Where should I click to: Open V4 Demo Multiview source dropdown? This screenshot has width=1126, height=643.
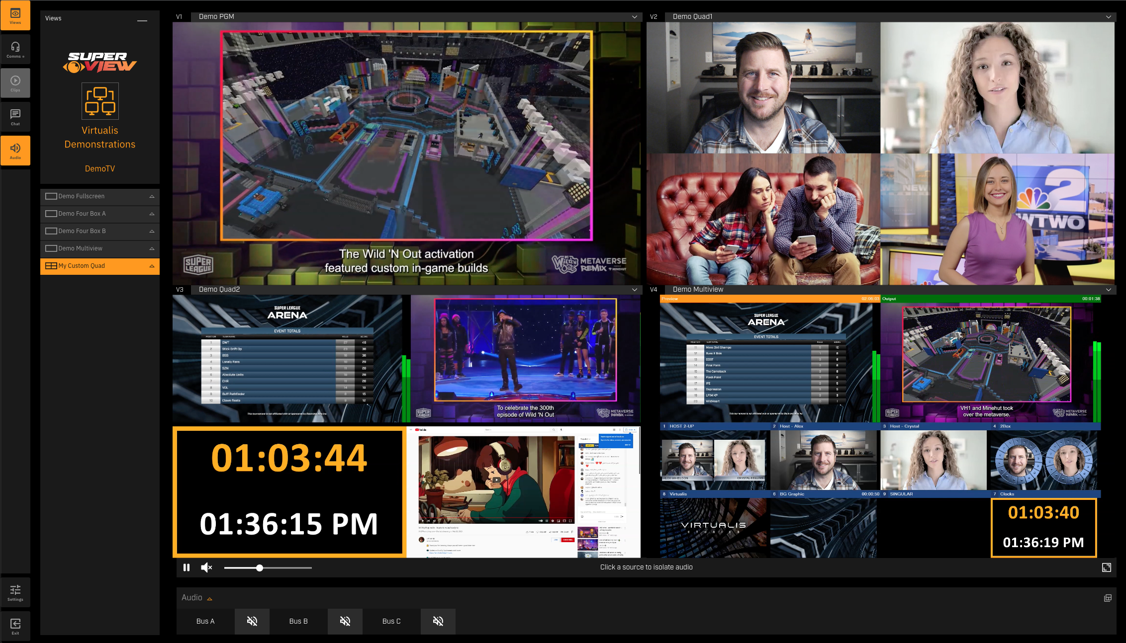point(1109,290)
